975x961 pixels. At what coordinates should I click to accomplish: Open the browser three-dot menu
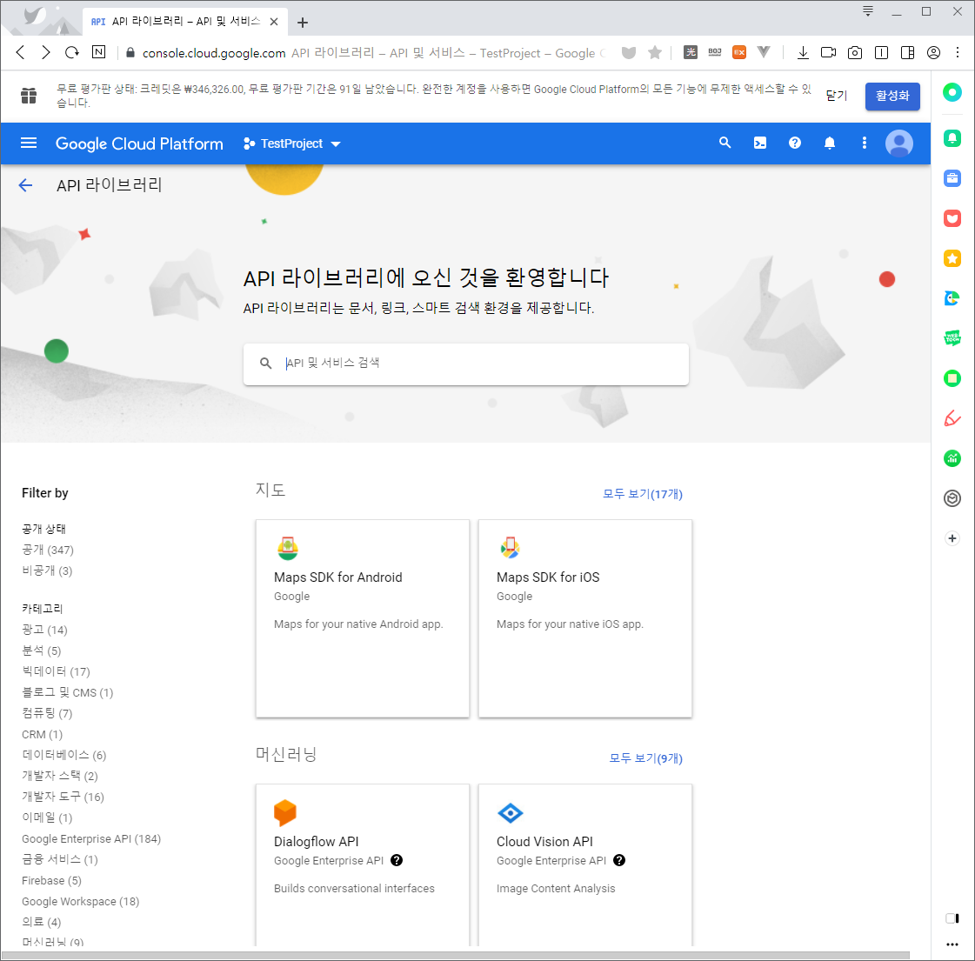coord(958,53)
